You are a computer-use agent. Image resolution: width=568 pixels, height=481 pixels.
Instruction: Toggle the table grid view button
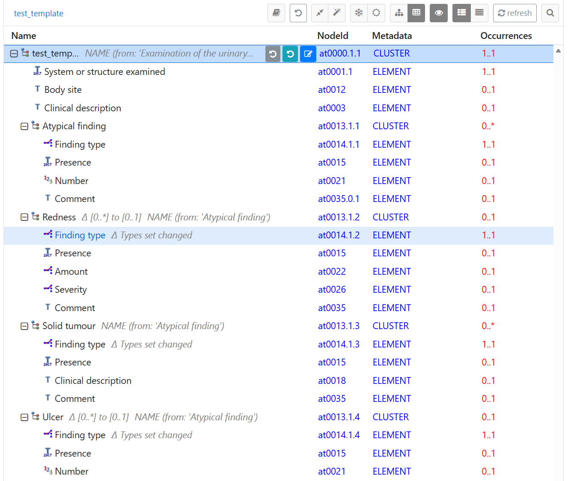point(416,13)
